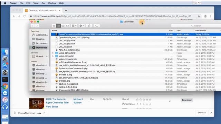
Task: Bookmark this page with the star icon
Action: 199,16
